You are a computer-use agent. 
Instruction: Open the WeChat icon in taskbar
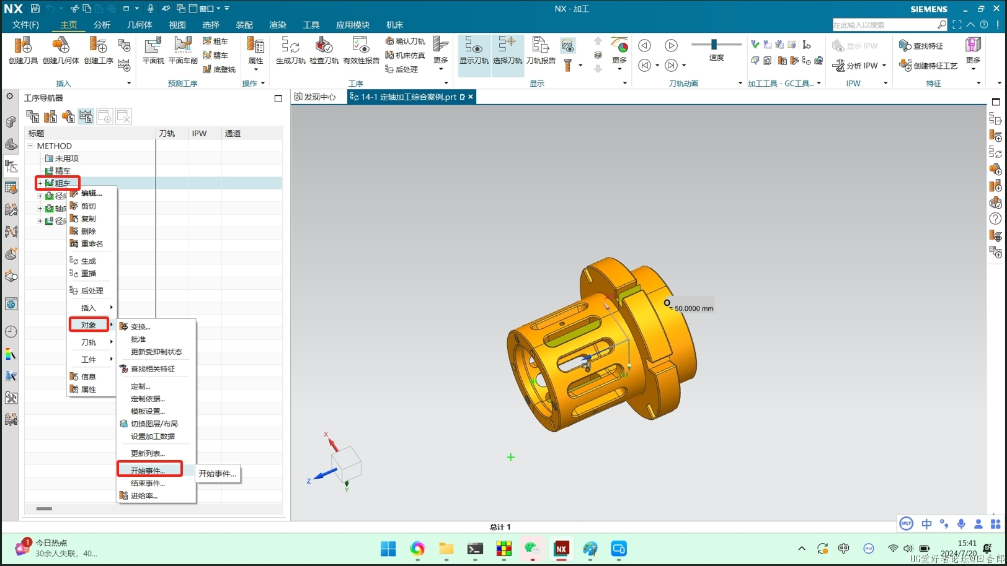[532, 549]
